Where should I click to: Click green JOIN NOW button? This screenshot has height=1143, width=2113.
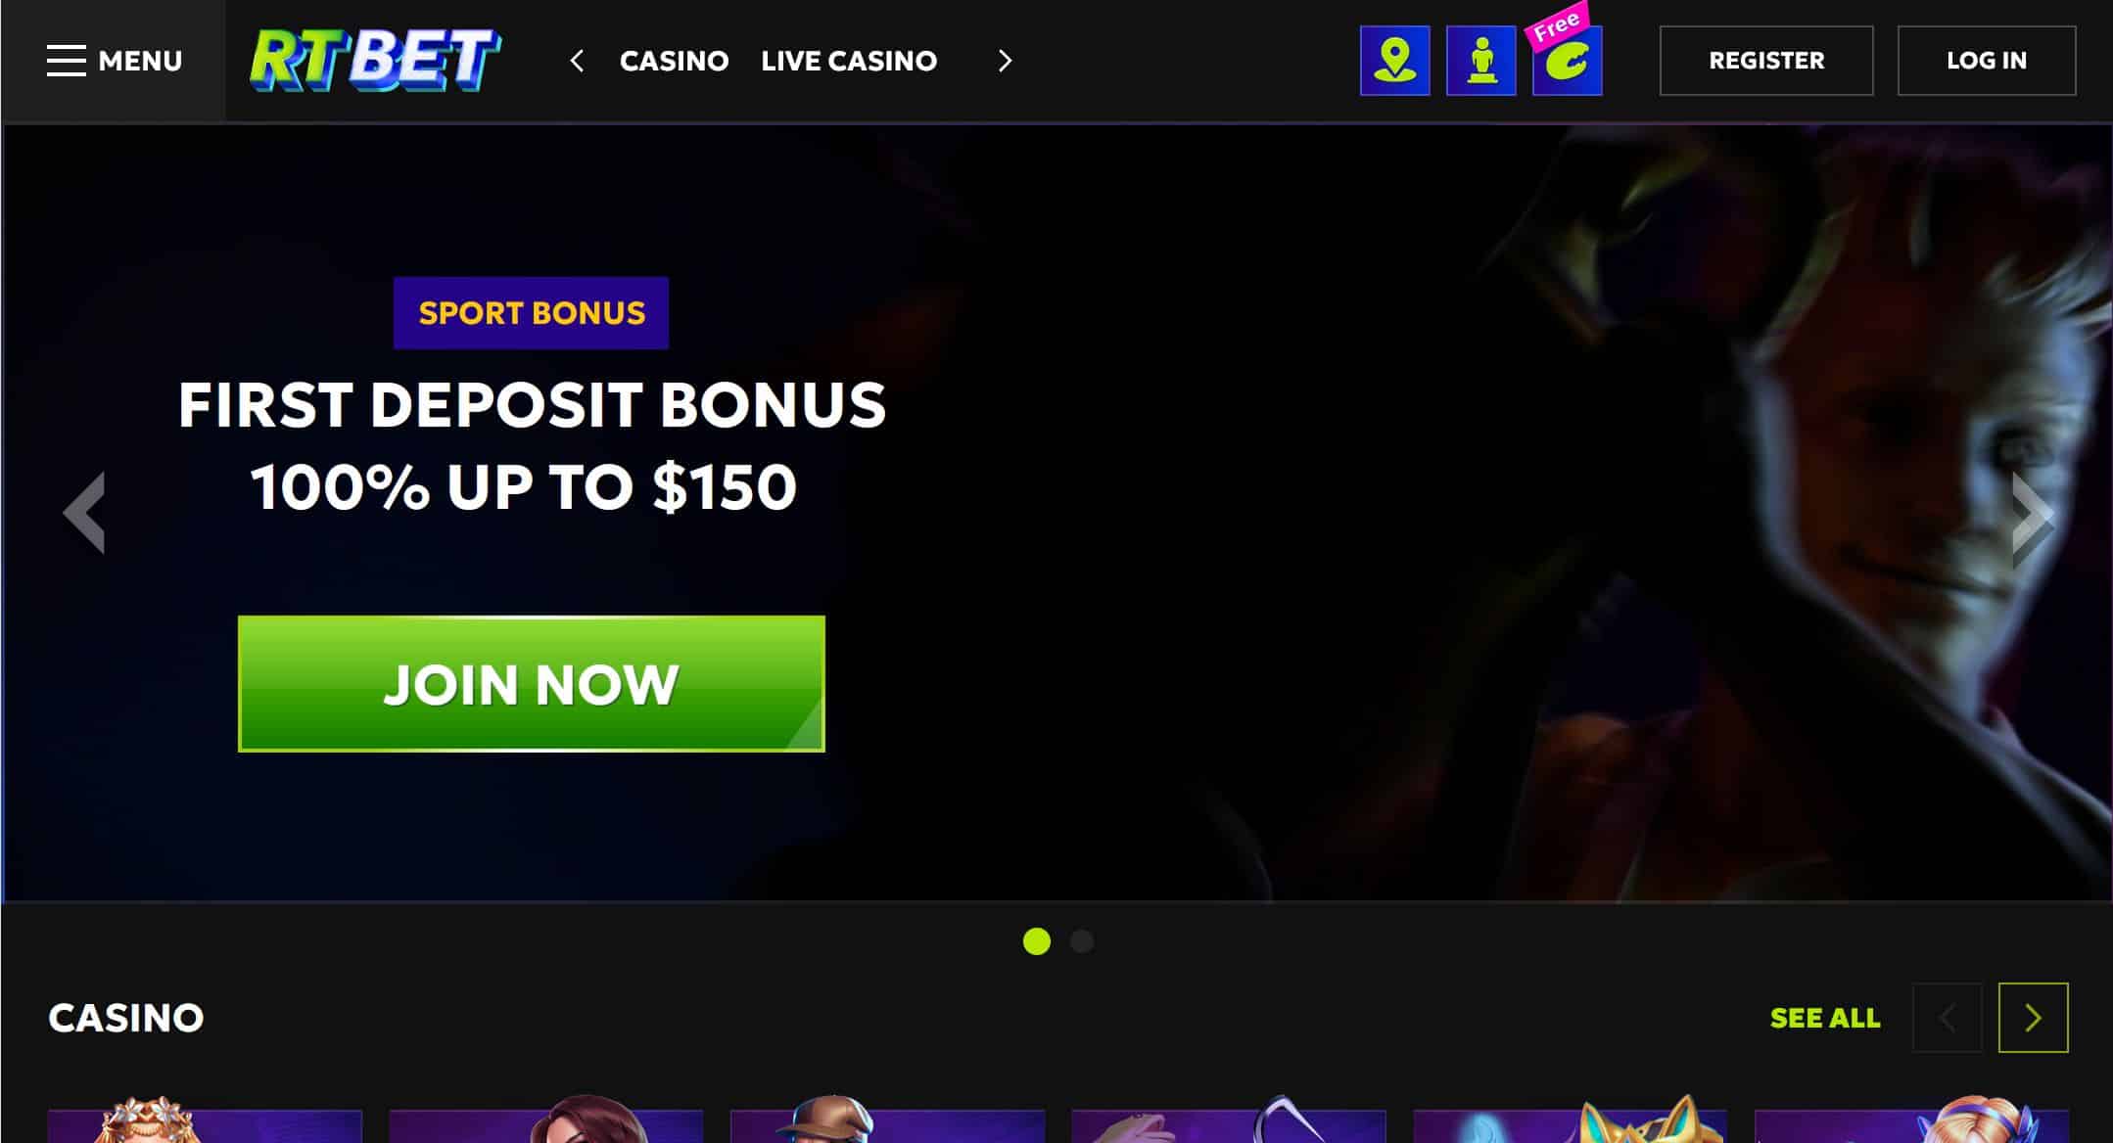click(x=531, y=684)
